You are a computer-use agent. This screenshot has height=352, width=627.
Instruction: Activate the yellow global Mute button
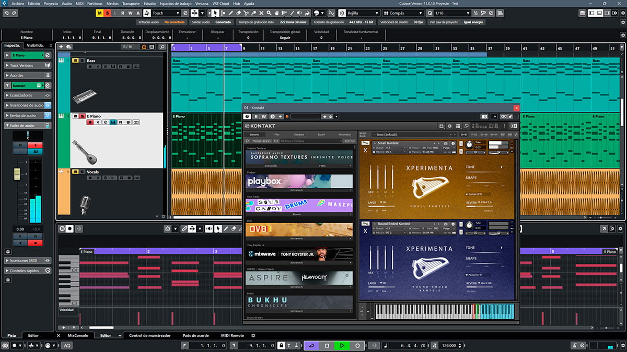tap(100, 13)
